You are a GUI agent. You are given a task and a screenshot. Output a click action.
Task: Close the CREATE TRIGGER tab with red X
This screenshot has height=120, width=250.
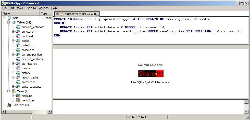tap(57, 14)
